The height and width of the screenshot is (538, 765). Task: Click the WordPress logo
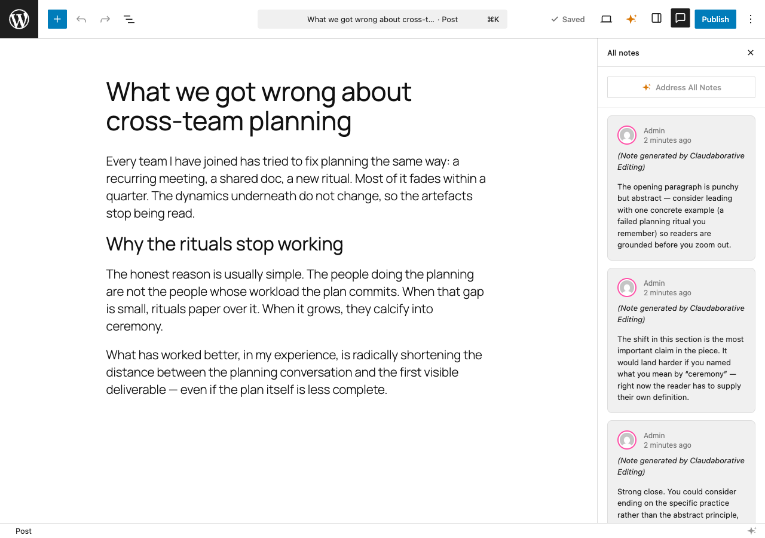pos(19,19)
